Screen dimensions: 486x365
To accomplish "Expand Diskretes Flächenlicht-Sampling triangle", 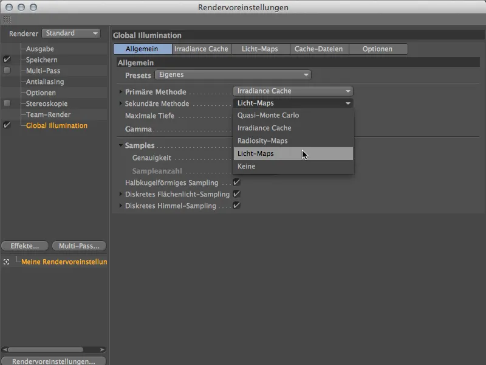I will [120, 194].
